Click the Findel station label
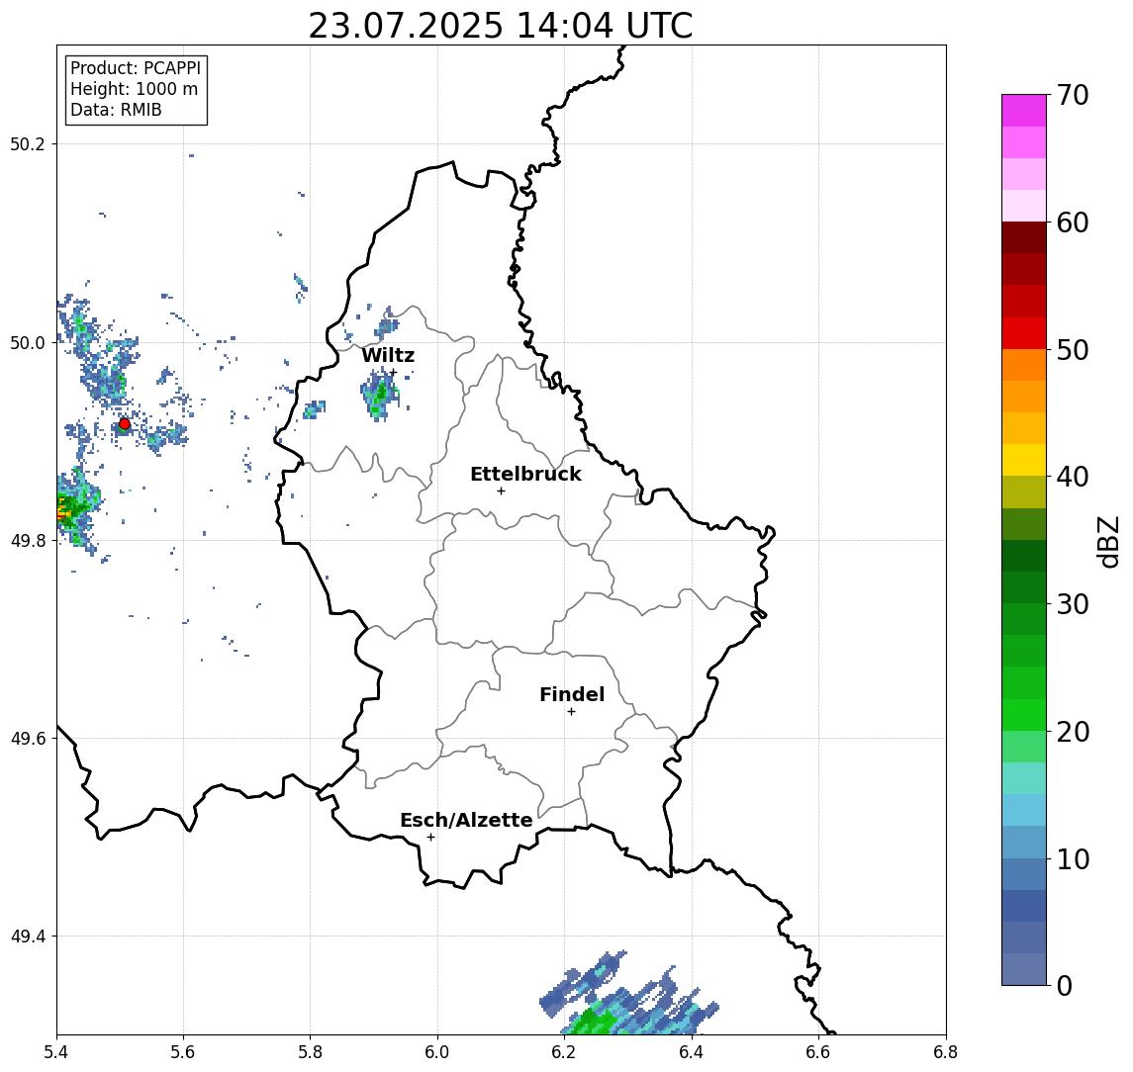Screen dimensions: 1133x1072 572,694
